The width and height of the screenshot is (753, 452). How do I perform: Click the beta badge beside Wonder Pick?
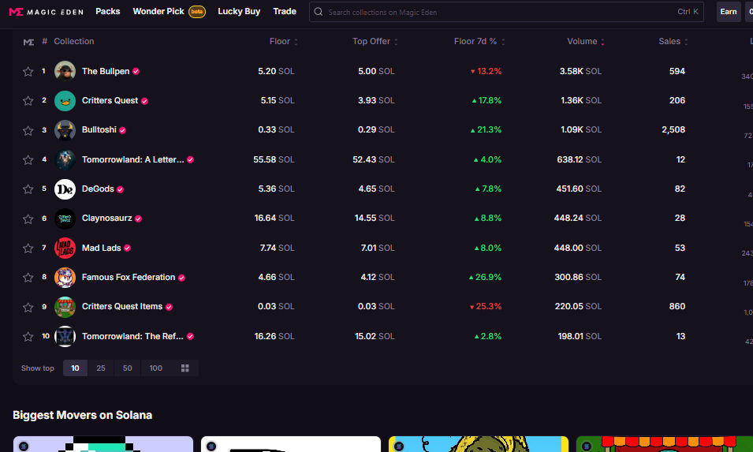point(197,12)
